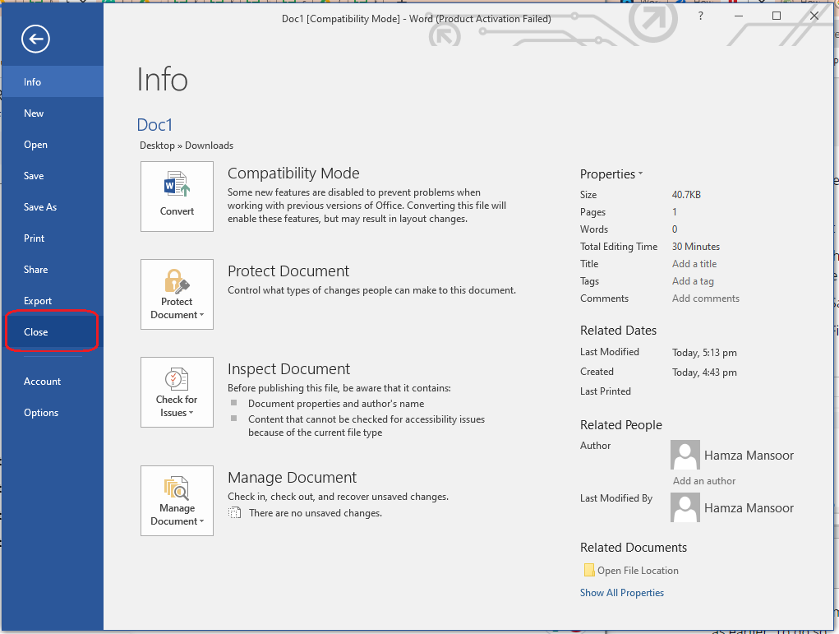The height and width of the screenshot is (634, 839).
Task: Click the 40.7KB size value
Action: (686, 194)
